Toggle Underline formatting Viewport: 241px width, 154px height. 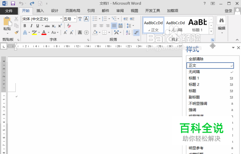click(x=38, y=26)
